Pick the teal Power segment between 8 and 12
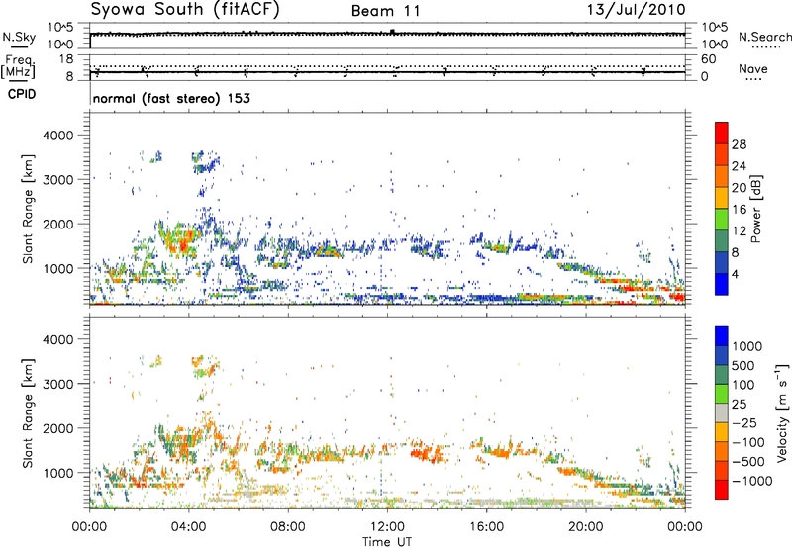 (722, 240)
